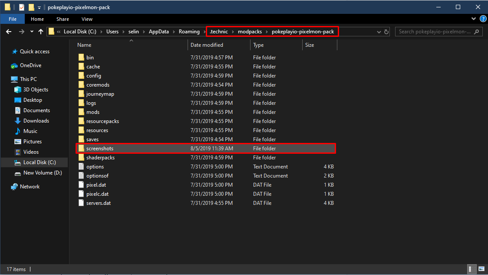
Task: Open Customize Quick Access Toolbar dropdown
Action: (x=39, y=7)
